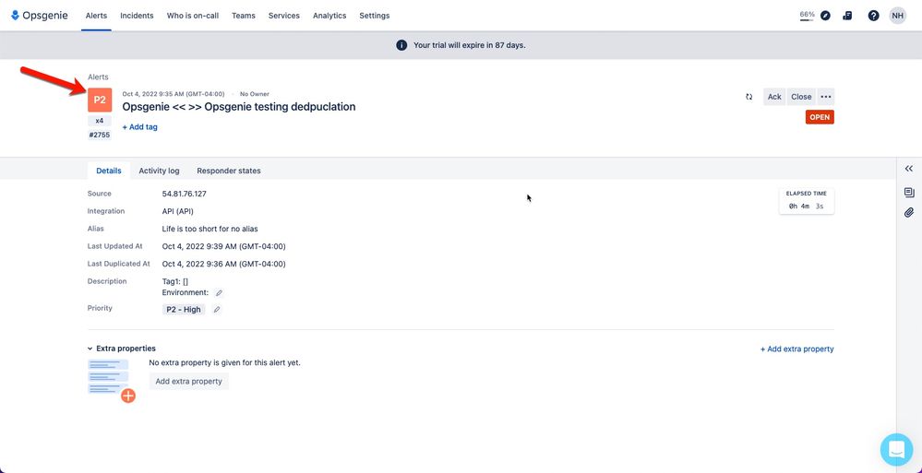Open the notes icon in right sidebar

(x=909, y=192)
